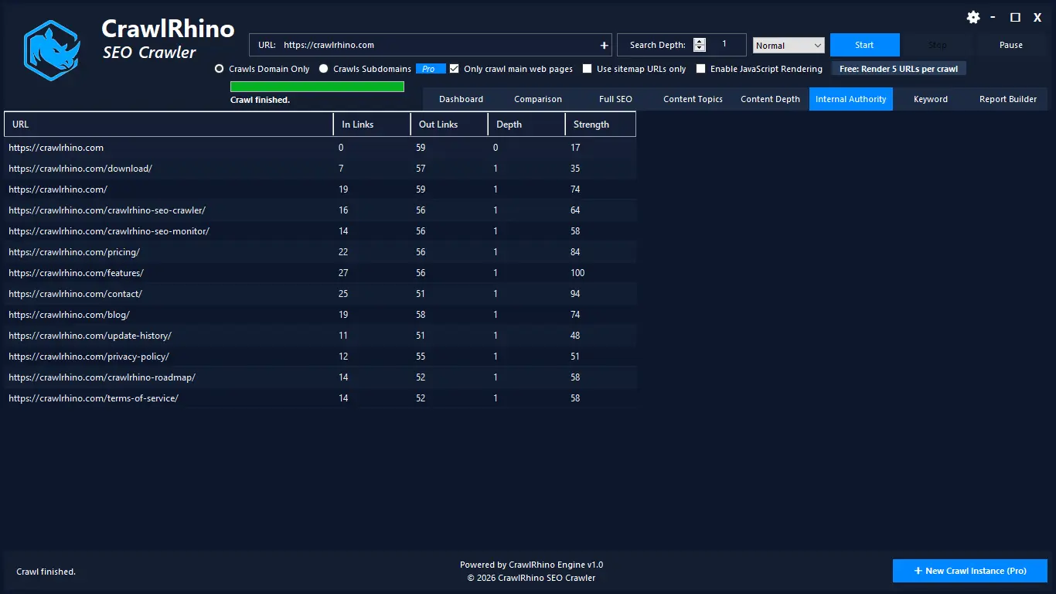
Task: Click the green crawl progress bar
Action: click(x=317, y=87)
